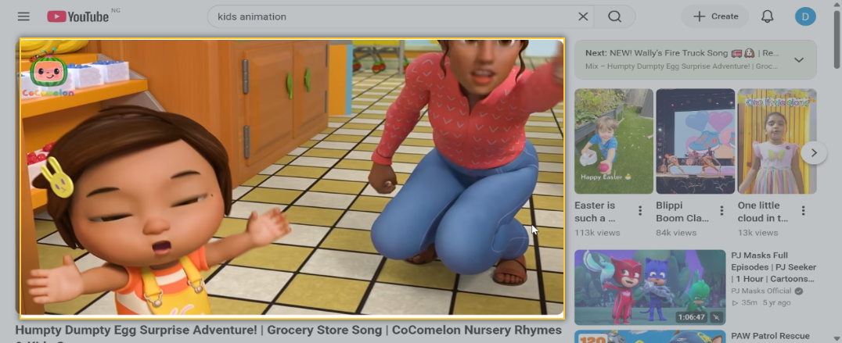The height and width of the screenshot is (343, 842).
Task: Go to YouTube home via logo
Action: coord(78,16)
